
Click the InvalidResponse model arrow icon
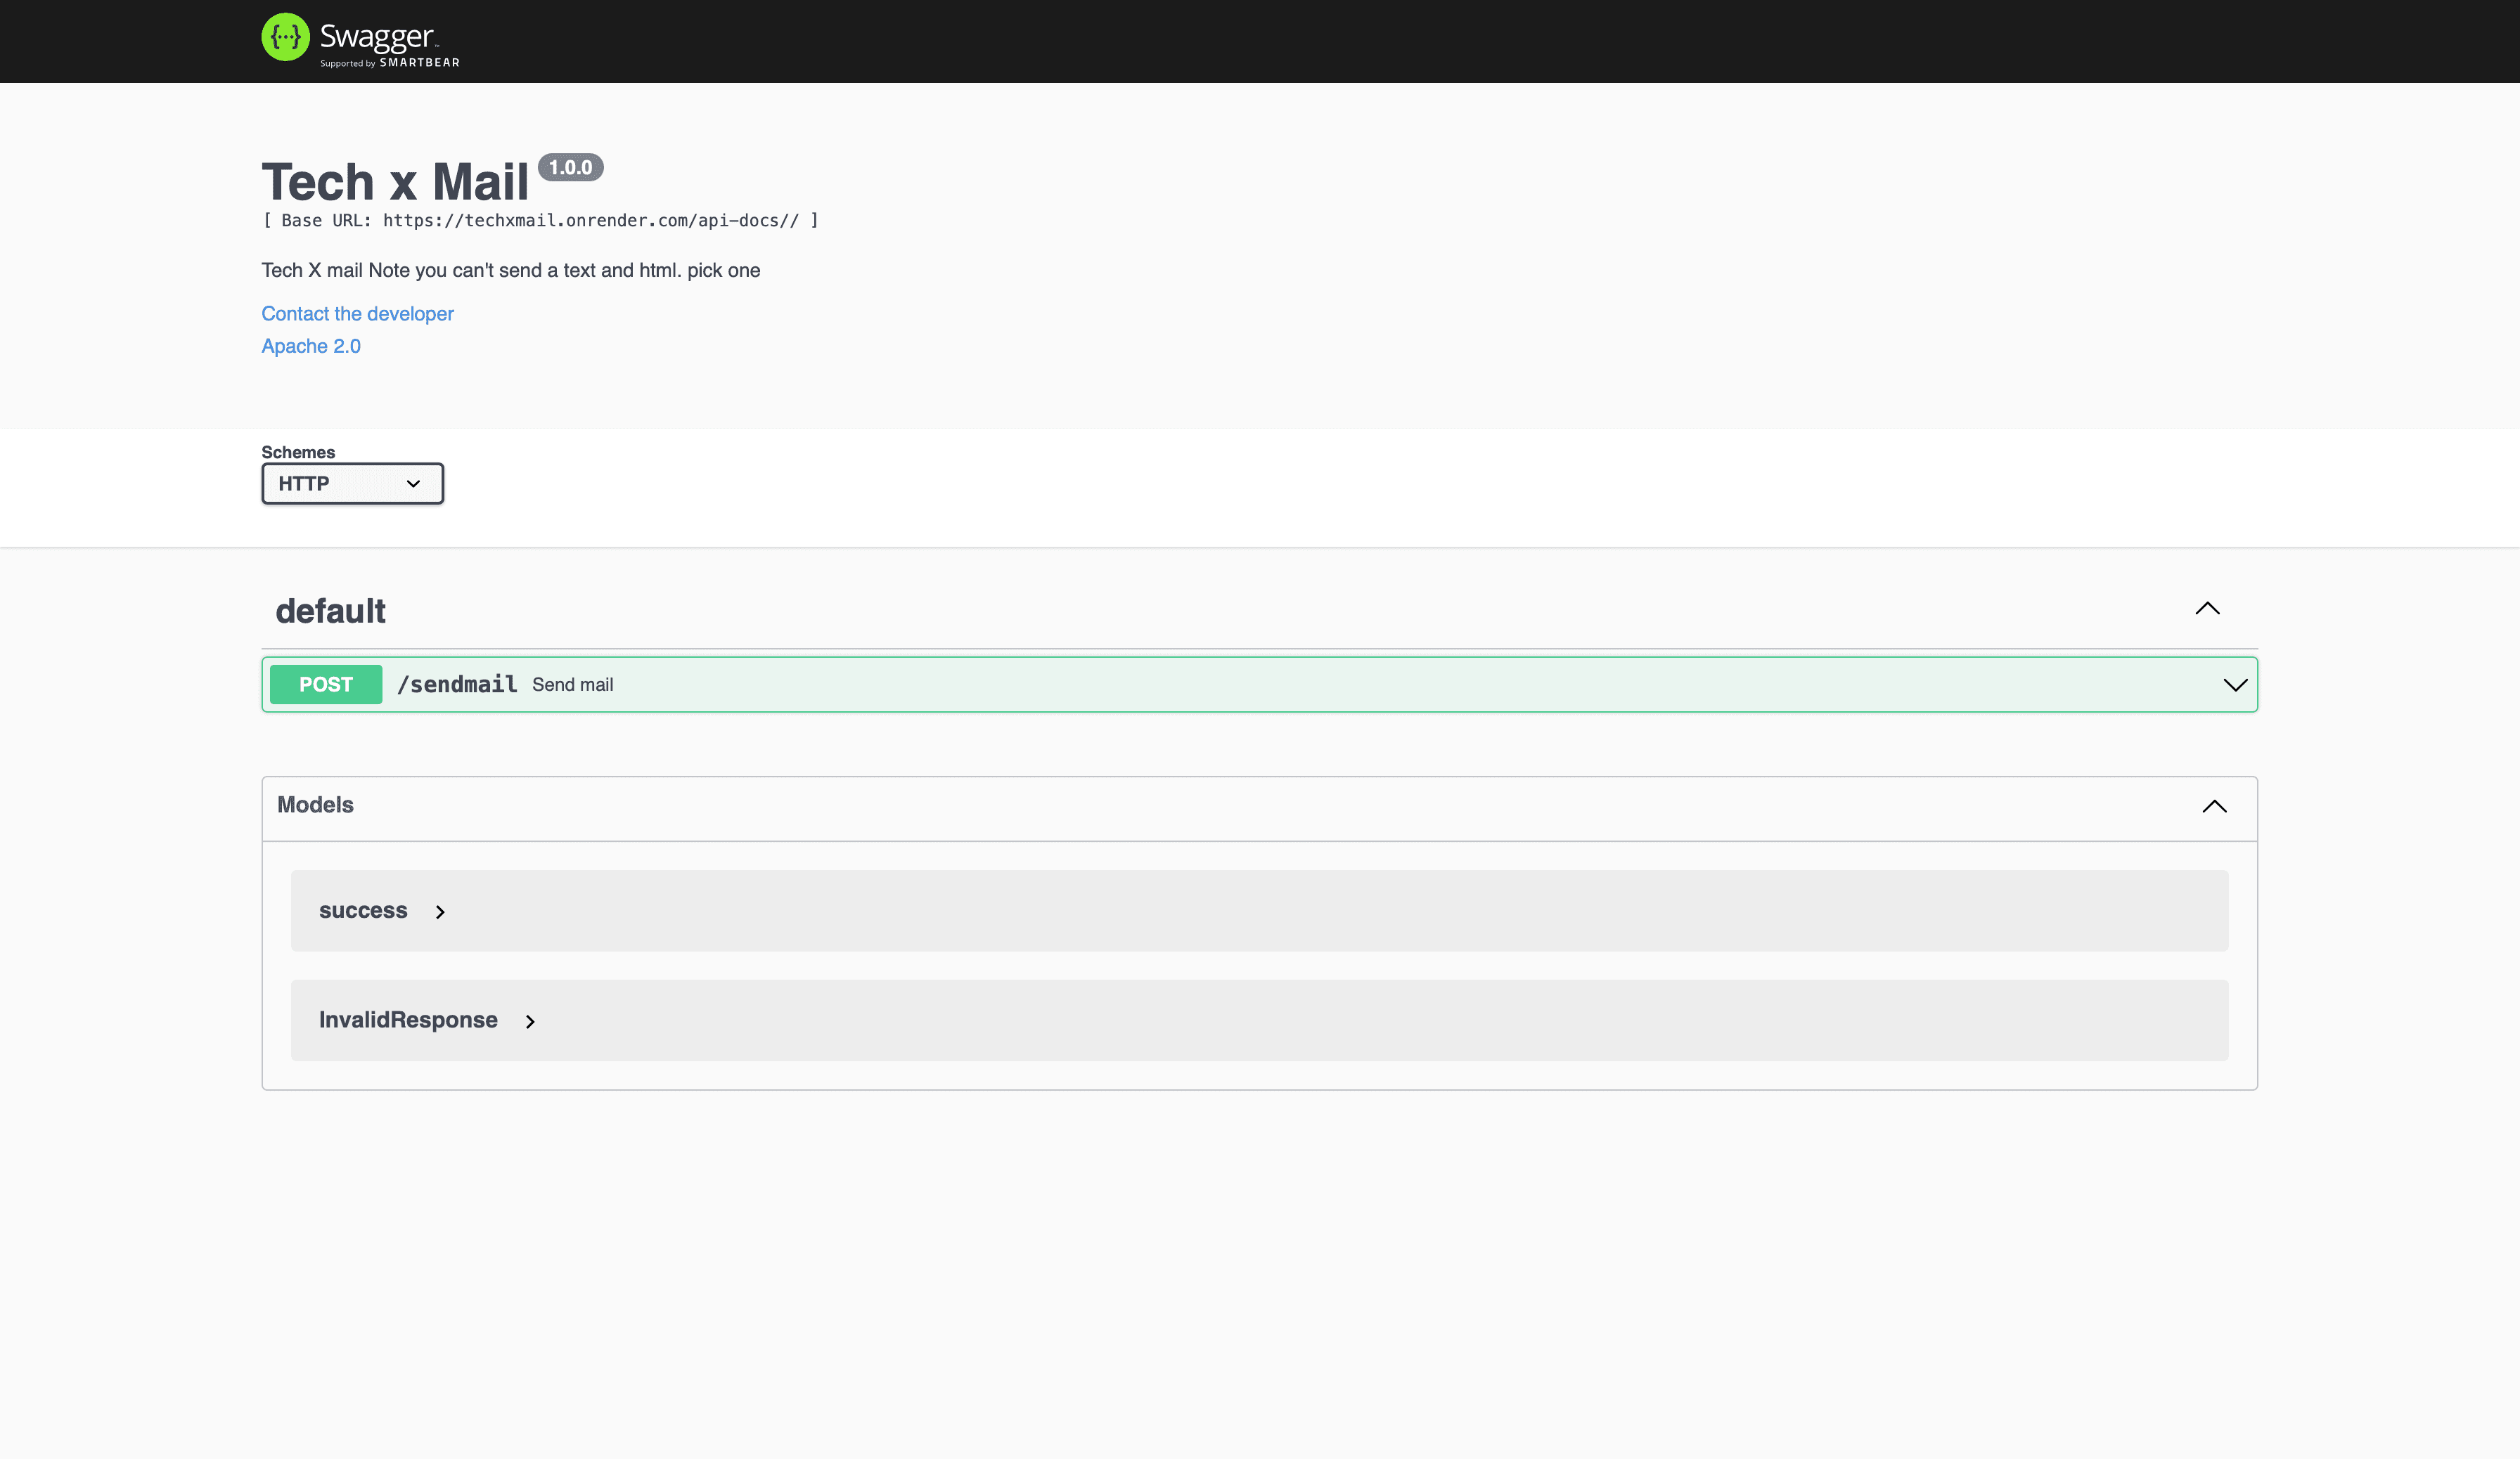(x=530, y=1021)
